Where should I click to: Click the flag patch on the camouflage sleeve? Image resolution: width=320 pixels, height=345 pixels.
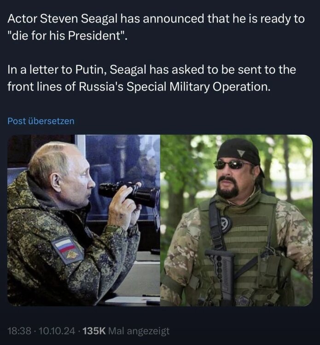pos(68,249)
